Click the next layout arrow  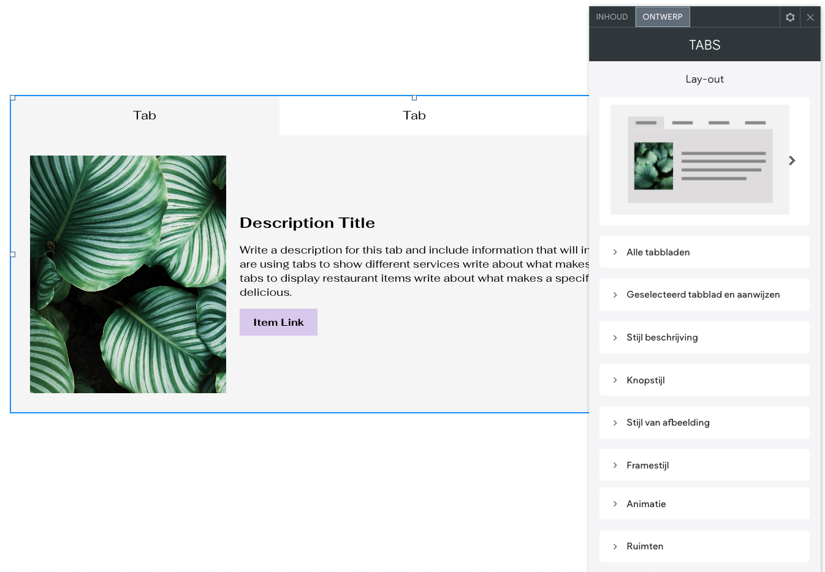coord(792,160)
